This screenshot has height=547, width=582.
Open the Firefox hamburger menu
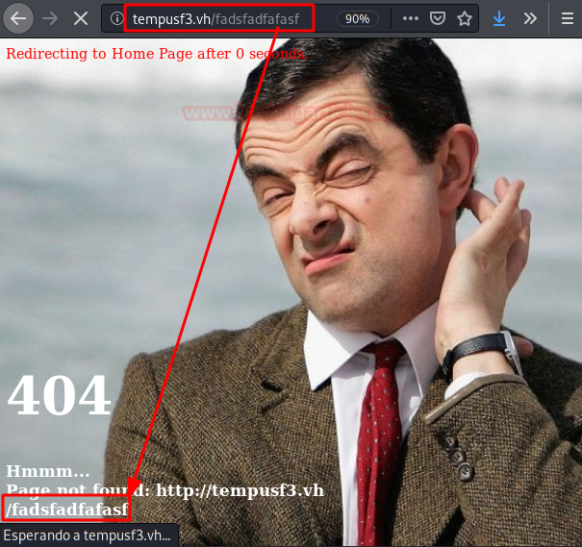pyautogui.click(x=568, y=18)
